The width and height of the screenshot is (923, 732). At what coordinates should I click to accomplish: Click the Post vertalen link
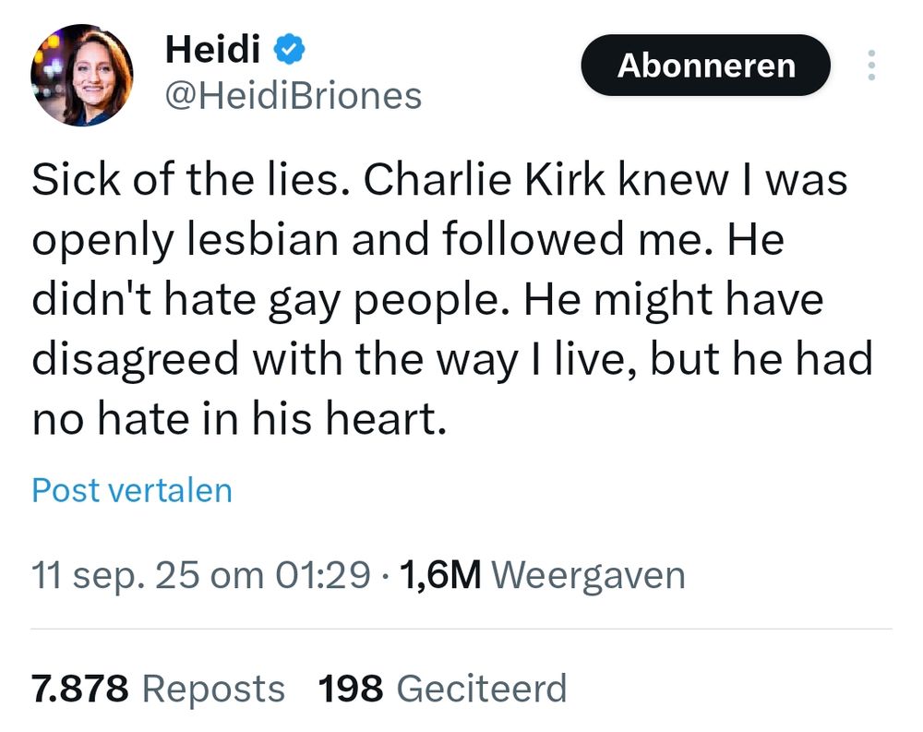132,490
